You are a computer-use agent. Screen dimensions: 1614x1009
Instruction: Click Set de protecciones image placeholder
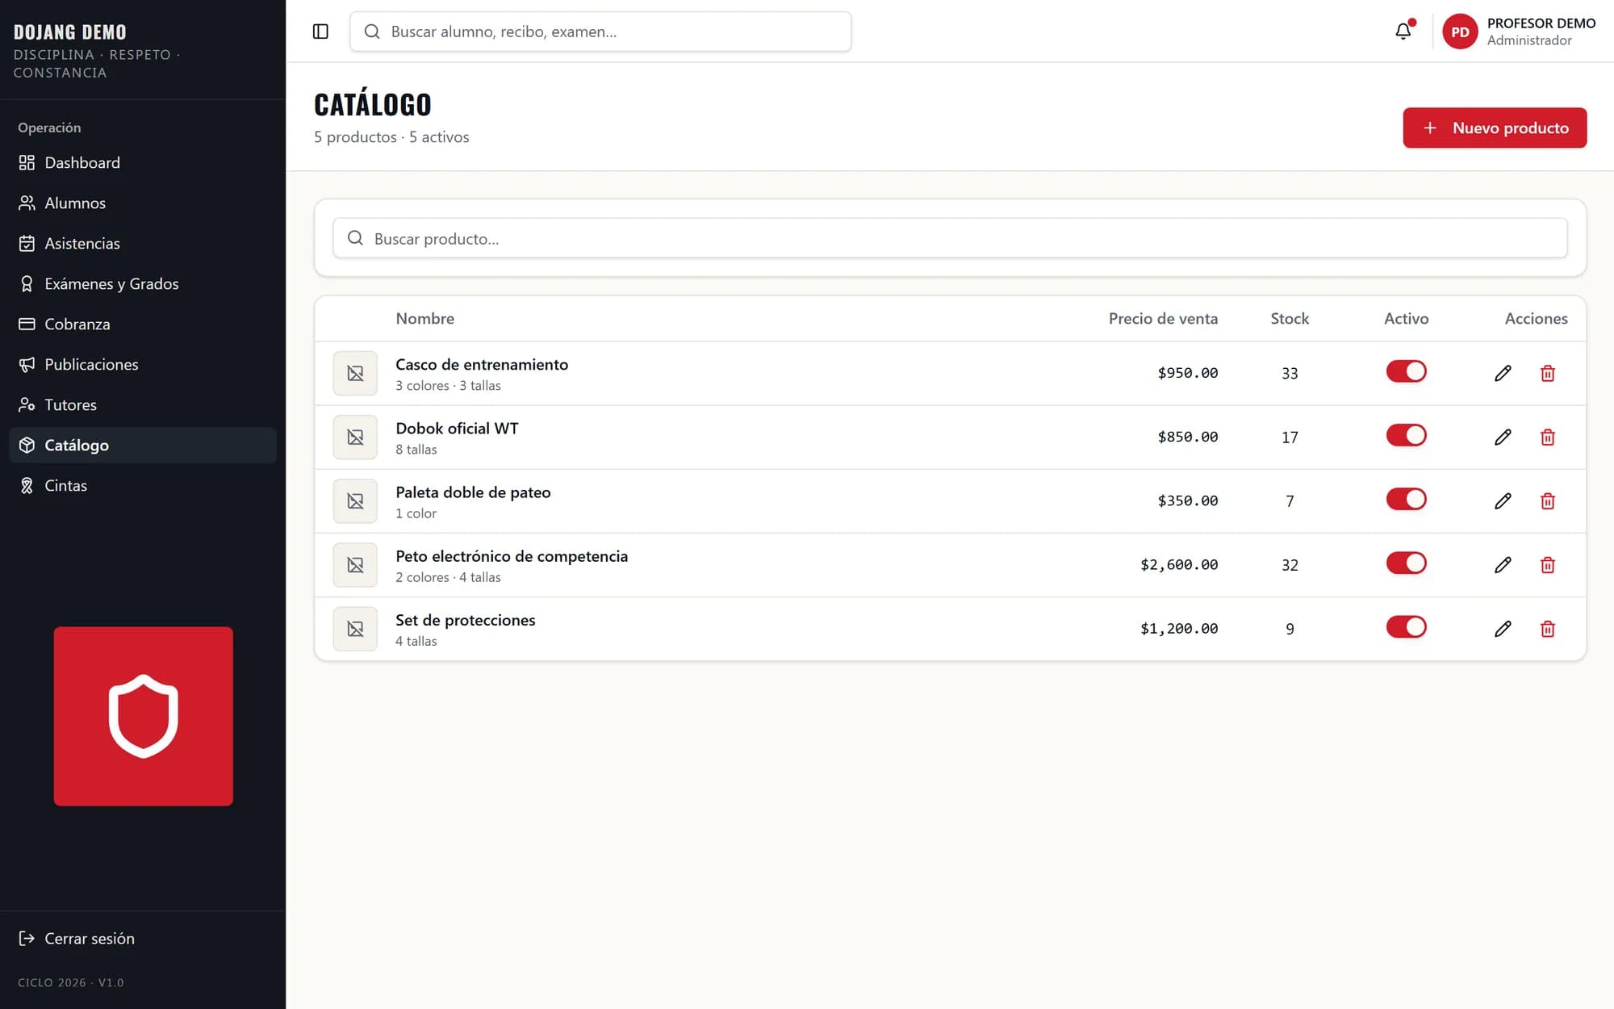pos(355,628)
